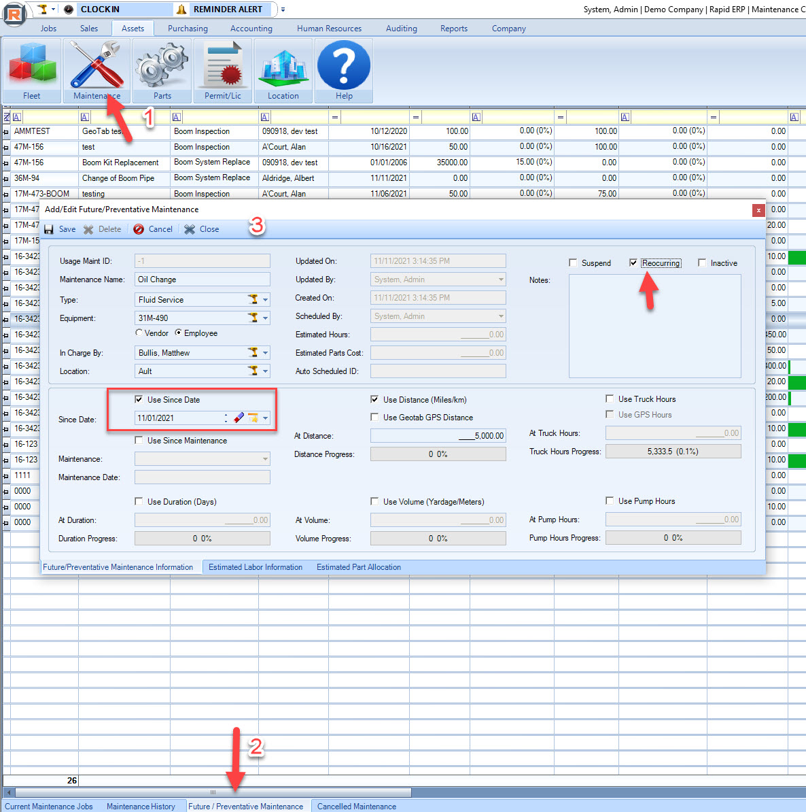The width and height of the screenshot is (806, 812).
Task: Click the filter icon in In Charge By field
Action: 253,353
